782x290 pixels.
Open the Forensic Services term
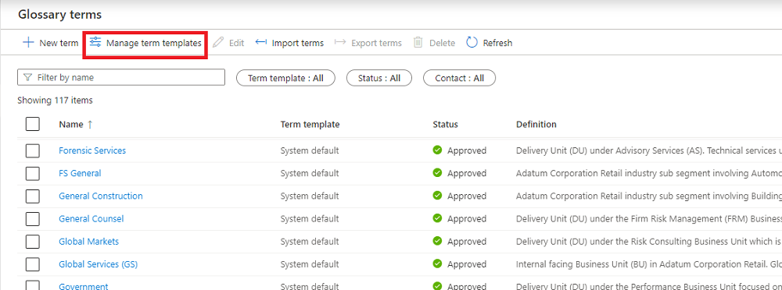[x=92, y=150]
